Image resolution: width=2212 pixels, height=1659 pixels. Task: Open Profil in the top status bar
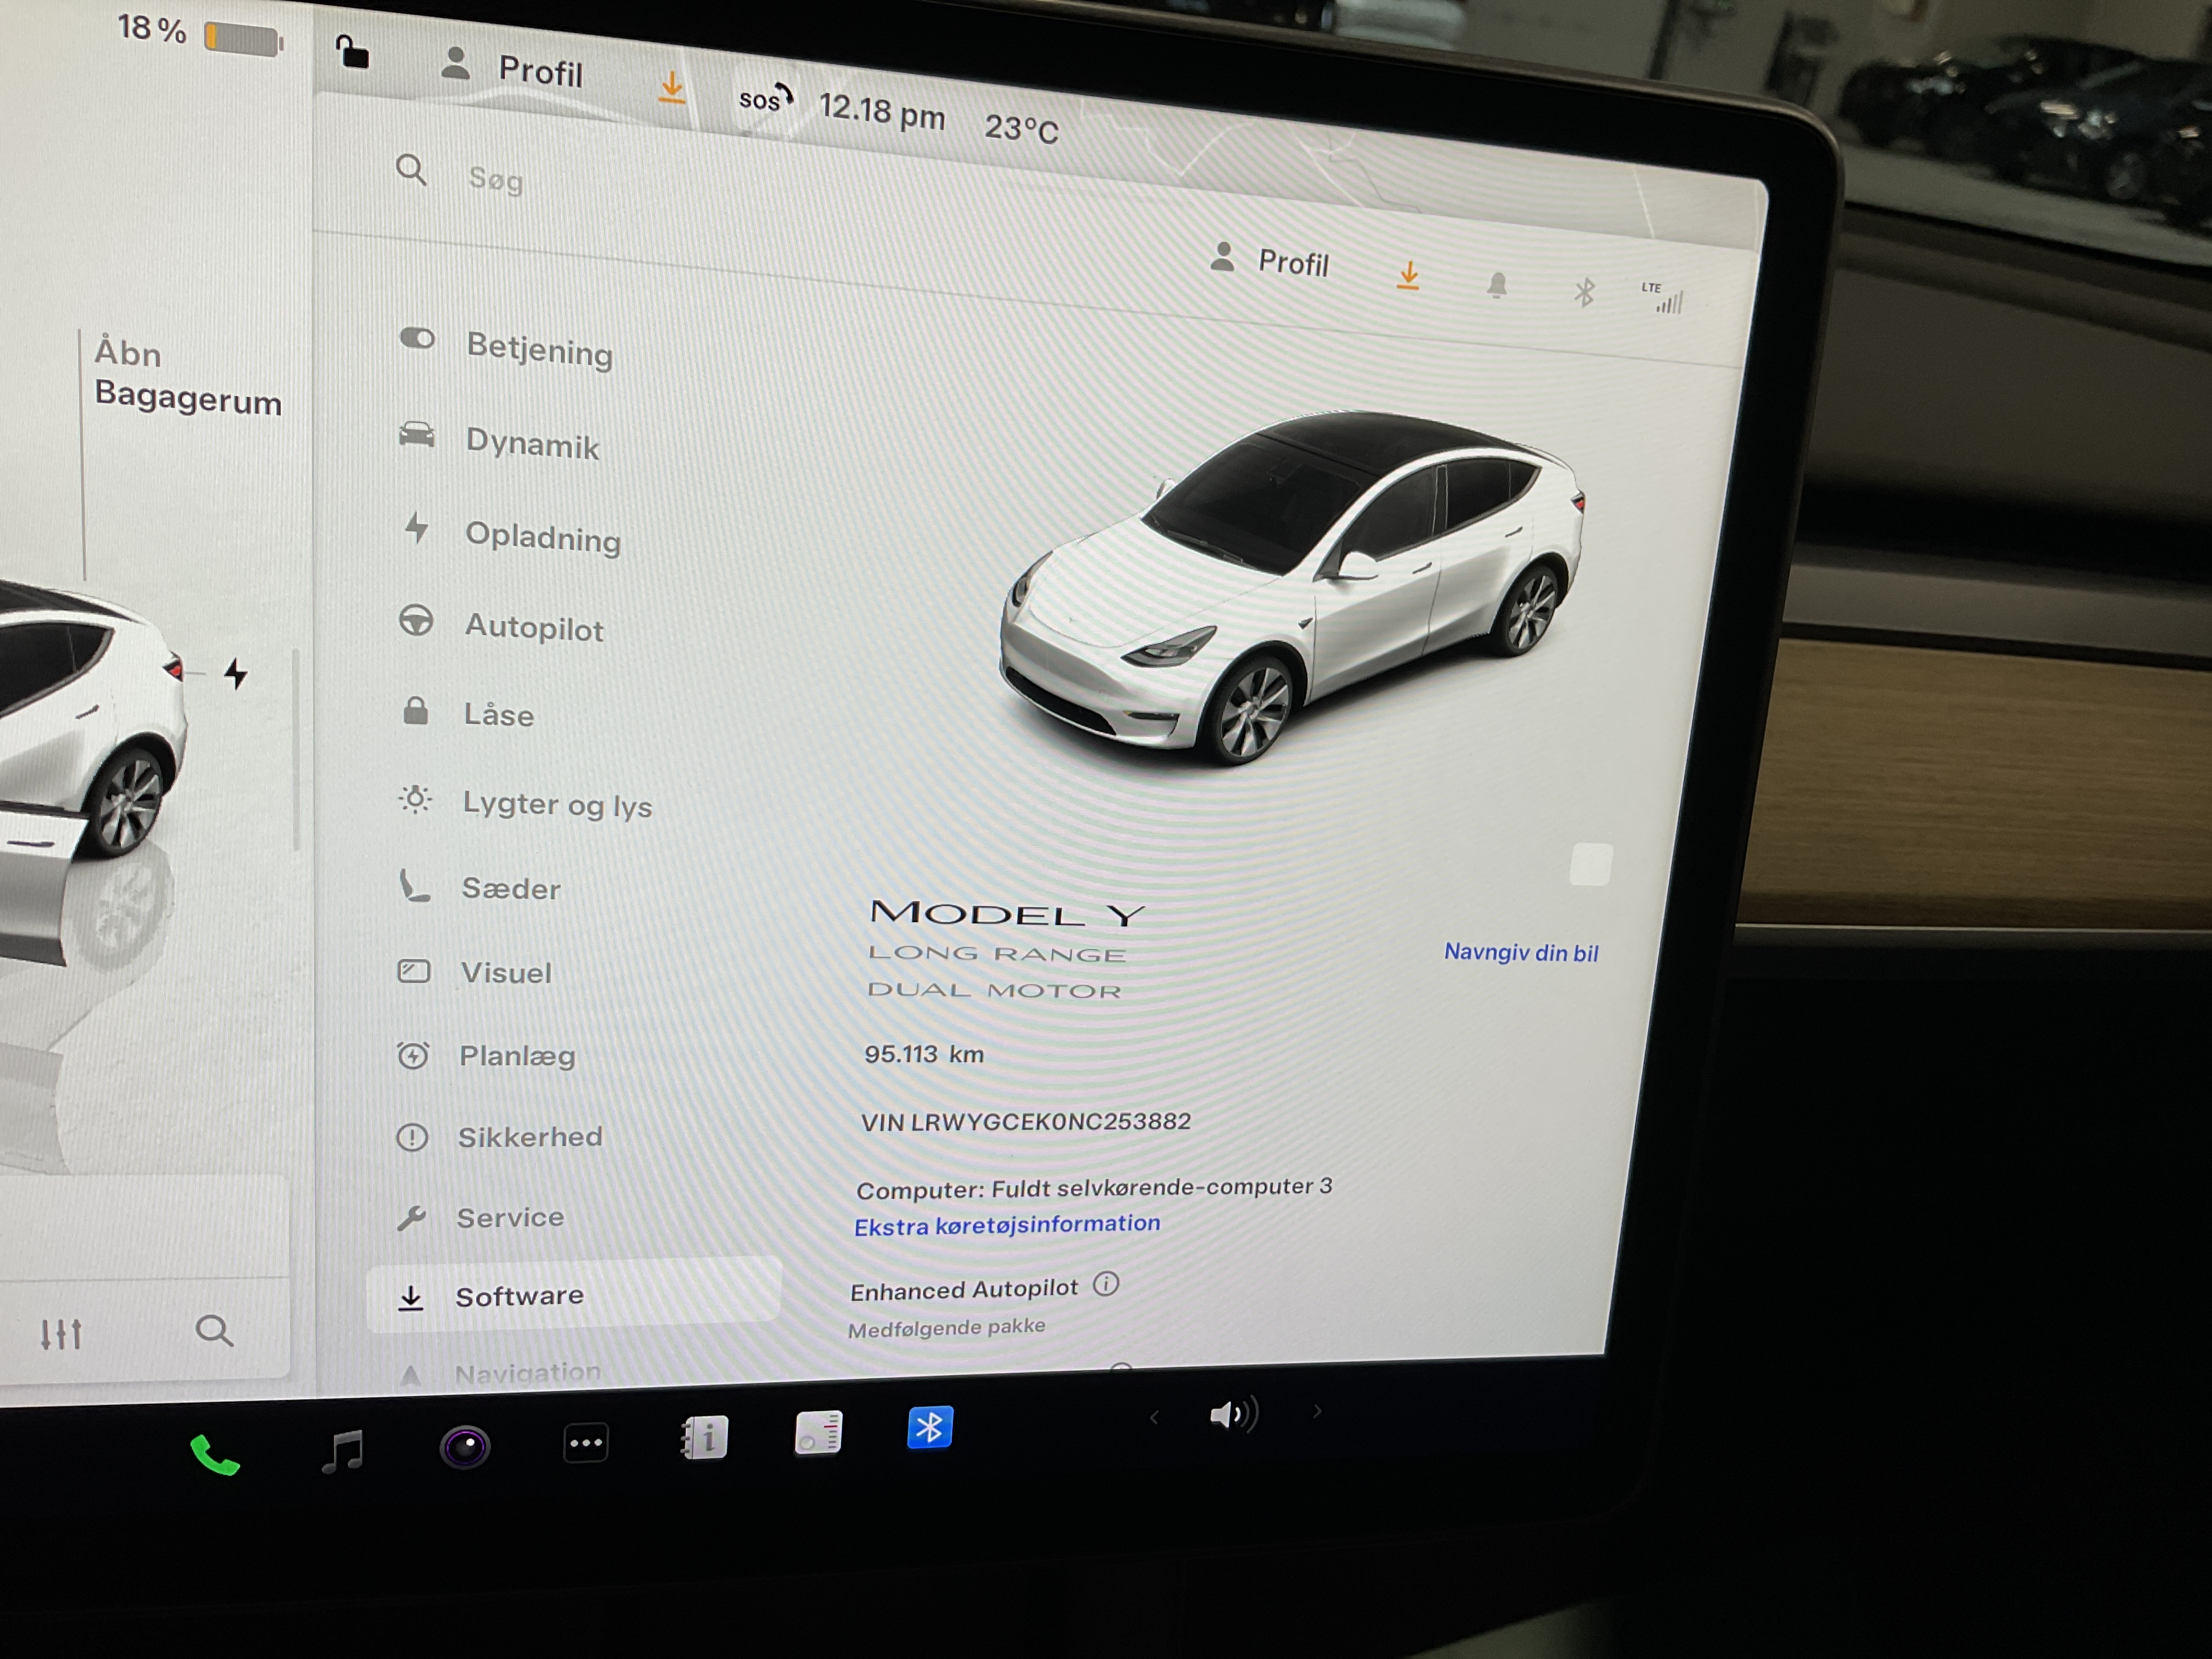pyautogui.click(x=512, y=68)
